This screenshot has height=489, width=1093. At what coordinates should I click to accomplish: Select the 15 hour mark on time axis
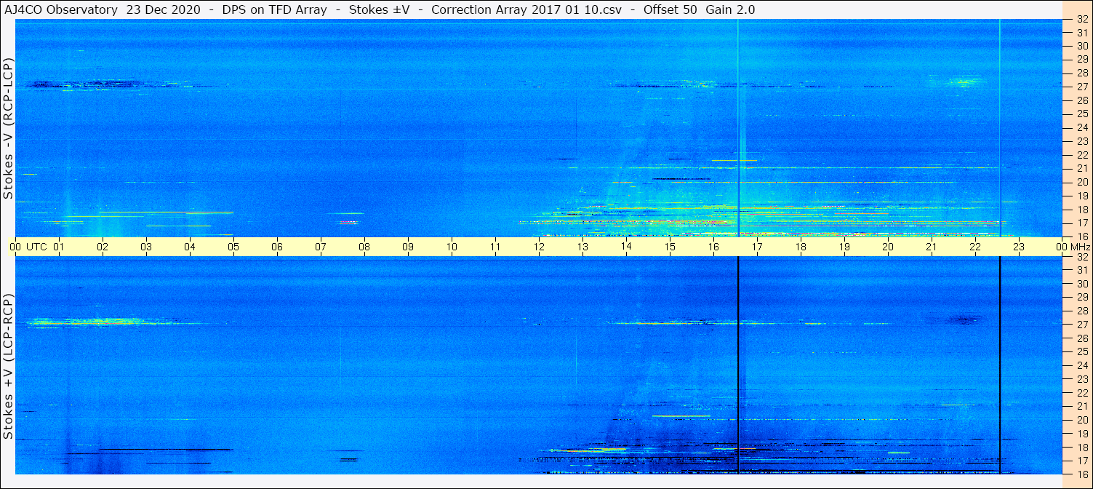pyautogui.click(x=670, y=247)
